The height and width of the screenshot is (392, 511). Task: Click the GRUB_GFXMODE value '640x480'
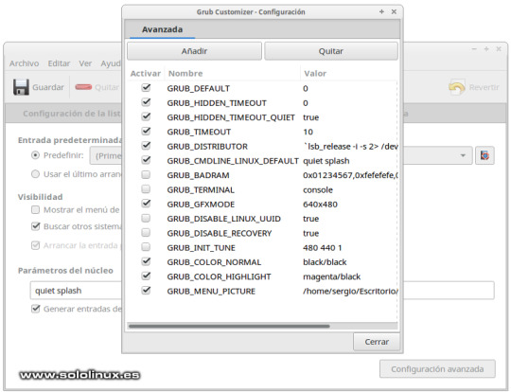coord(320,205)
